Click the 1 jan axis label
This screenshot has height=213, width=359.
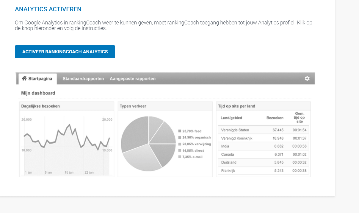tap(29, 172)
